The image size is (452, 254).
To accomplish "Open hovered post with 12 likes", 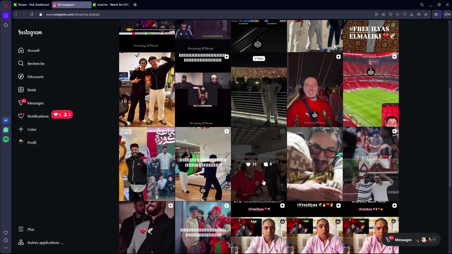I will pyautogui.click(x=259, y=164).
